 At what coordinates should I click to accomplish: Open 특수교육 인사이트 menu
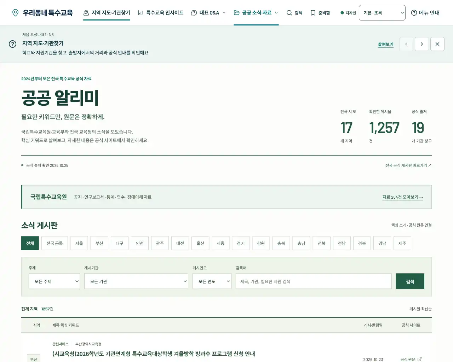(x=161, y=13)
